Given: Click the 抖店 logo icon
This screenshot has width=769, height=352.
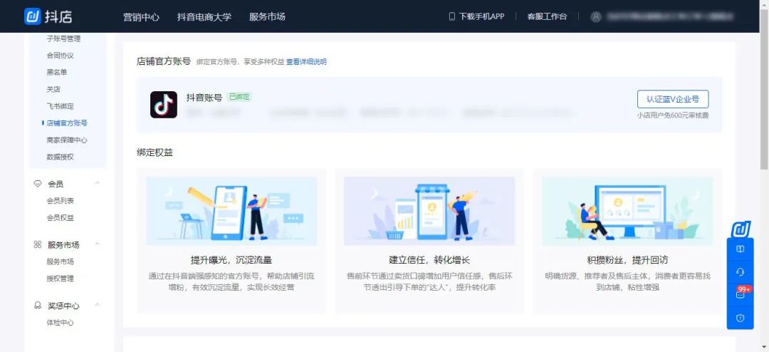Looking at the screenshot, I should 32,16.
